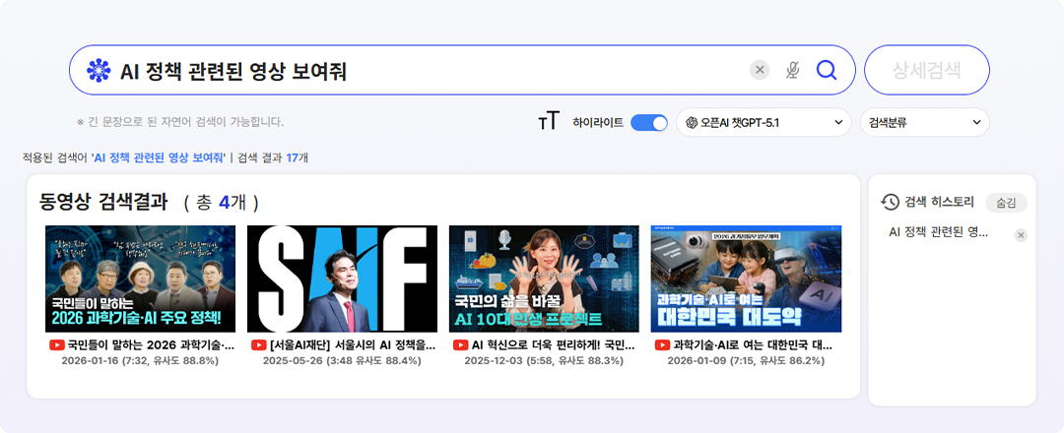The height and width of the screenshot is (433, 1064).
Task: Click the 'AI 10대 민생 프로젝트' thumbnail
Action: coord(544,278)
